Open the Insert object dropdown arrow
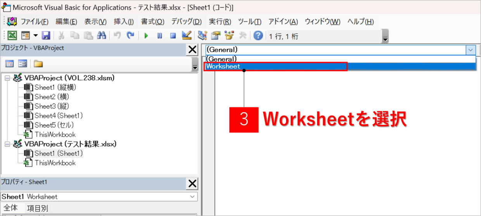481x216 pixels. [36, 36]
